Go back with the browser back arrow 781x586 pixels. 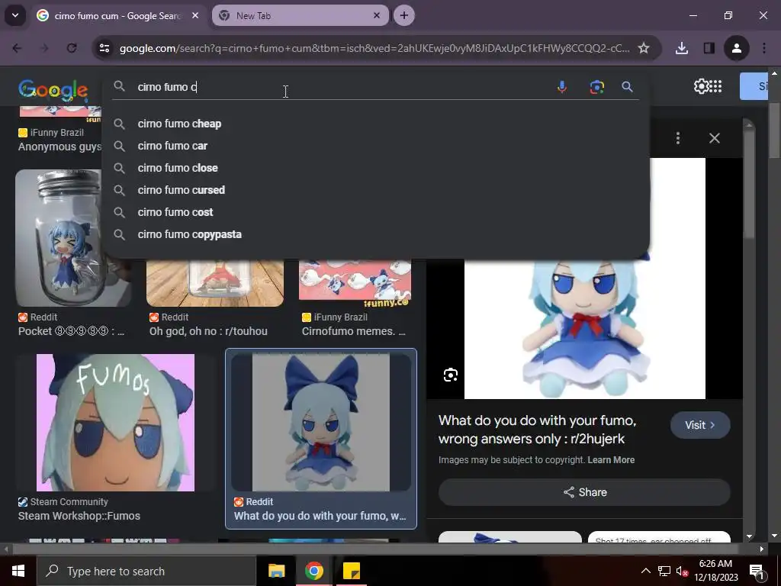pos(17,48)
